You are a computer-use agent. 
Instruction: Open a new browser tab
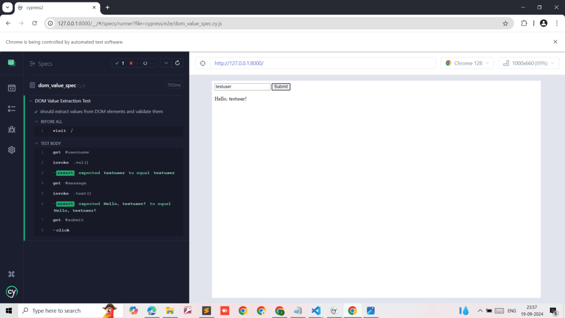(x=107, y=7)
